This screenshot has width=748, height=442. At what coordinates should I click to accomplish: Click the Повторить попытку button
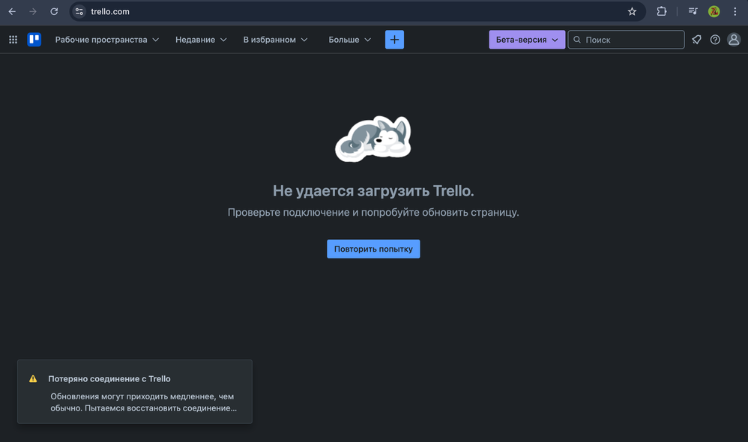[x=373, y=249]
